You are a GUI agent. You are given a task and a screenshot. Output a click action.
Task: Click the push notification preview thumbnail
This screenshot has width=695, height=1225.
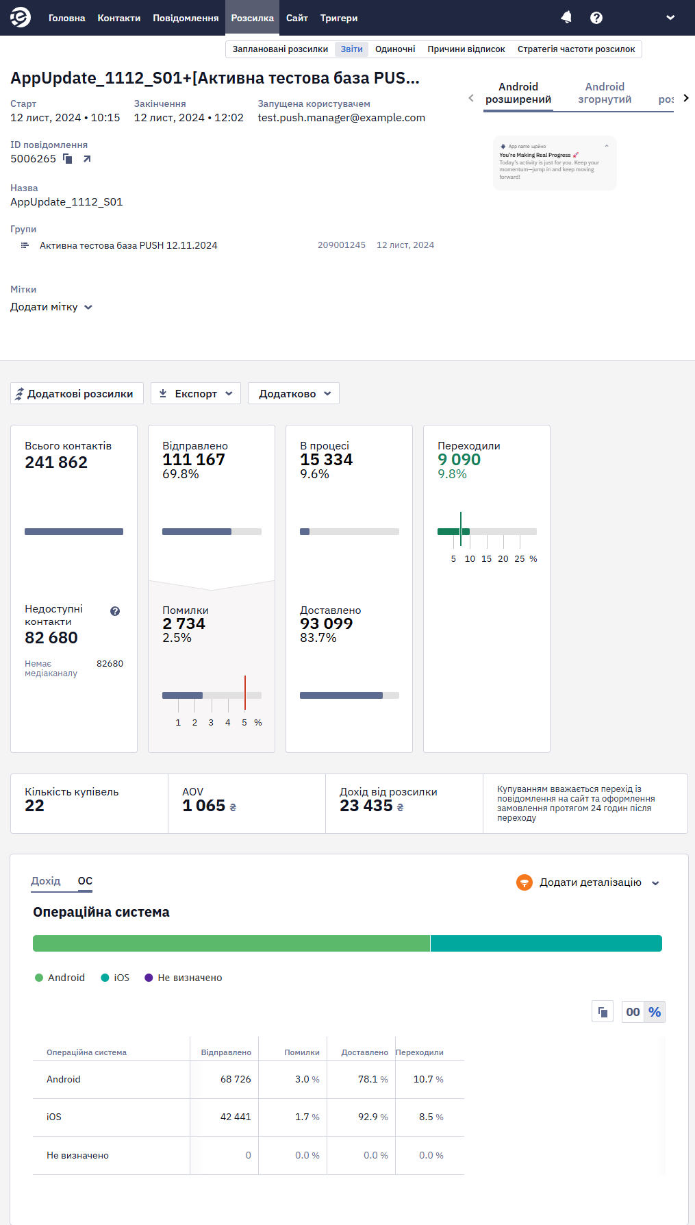pos(555,163)
